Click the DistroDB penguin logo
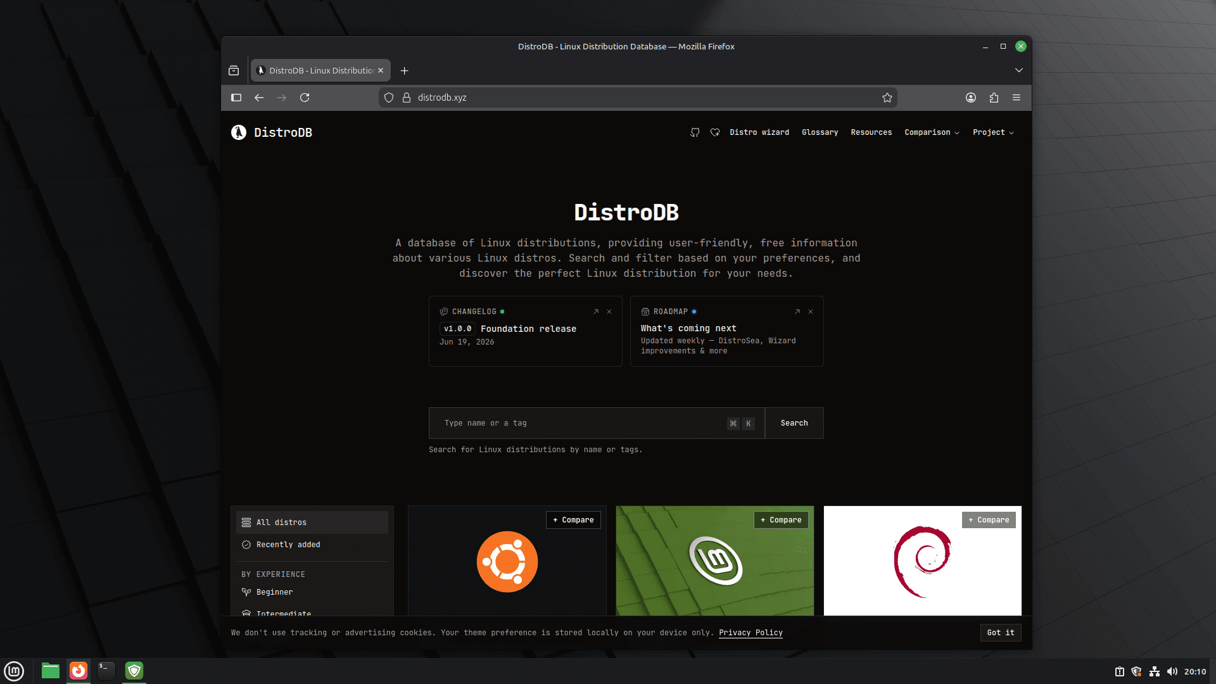This screenshot has height=684, width=1216. (x=239, y=132)
